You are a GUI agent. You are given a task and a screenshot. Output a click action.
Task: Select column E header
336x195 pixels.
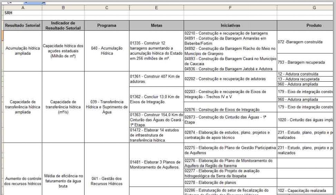[x=156, y=7]
